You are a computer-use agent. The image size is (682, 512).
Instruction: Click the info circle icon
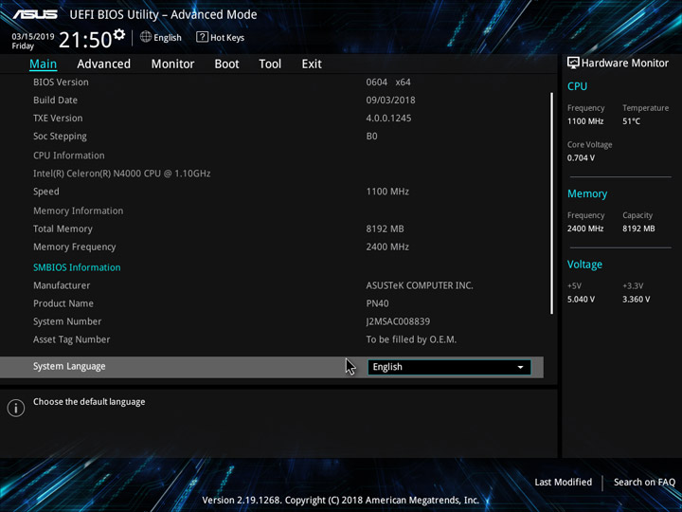tap(16, 408)
